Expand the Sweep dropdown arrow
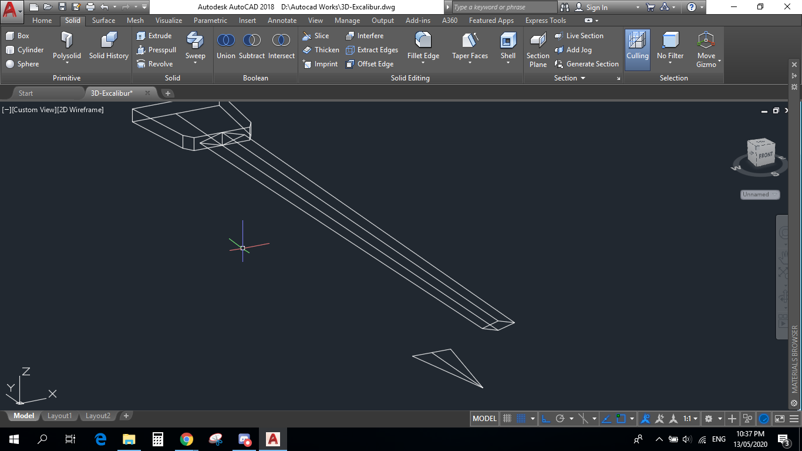The image size is (802, 451). click(196, 63)
